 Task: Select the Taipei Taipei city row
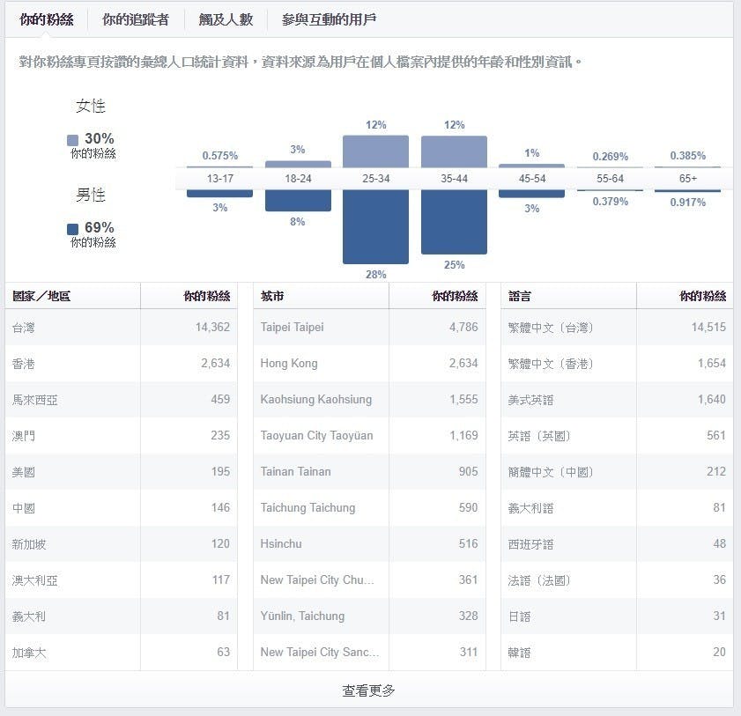pos(368,328)
